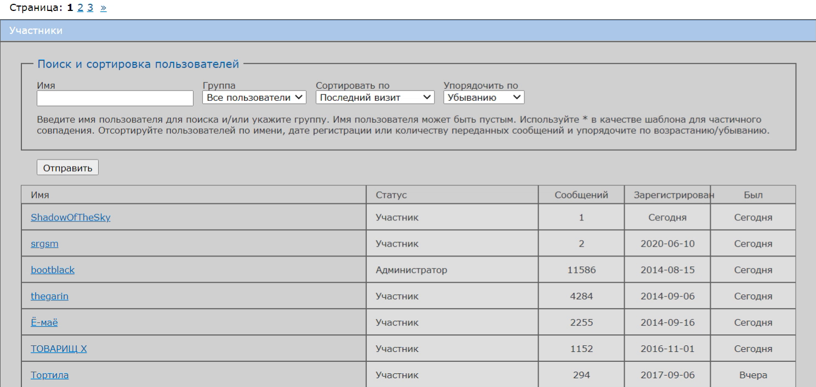816x387 pixels.
Task: Click registration date 2020-06-10
Action: (667, 244)
